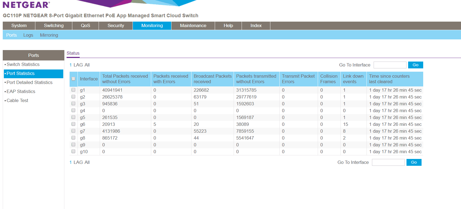Open EAP Statistics page
Screen dimensions: 461x209
[21, 91]
